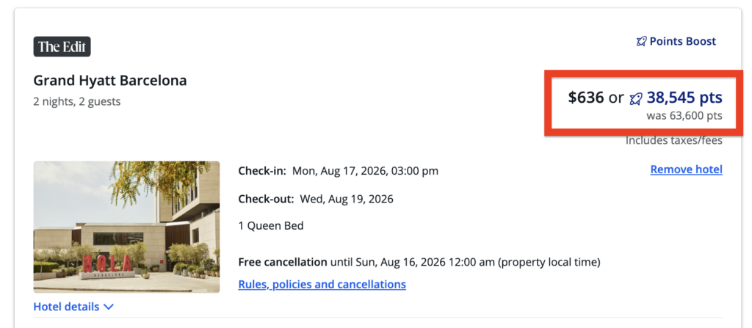Viewport: 752px width, 328px height.
Task: Click the 1 Queen Bed room type
Action: (x=271, y=226)
